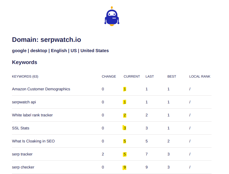Click the SerpWatch robot logo
This screenshot has height=174, width=229.
[x=112, y=16]
